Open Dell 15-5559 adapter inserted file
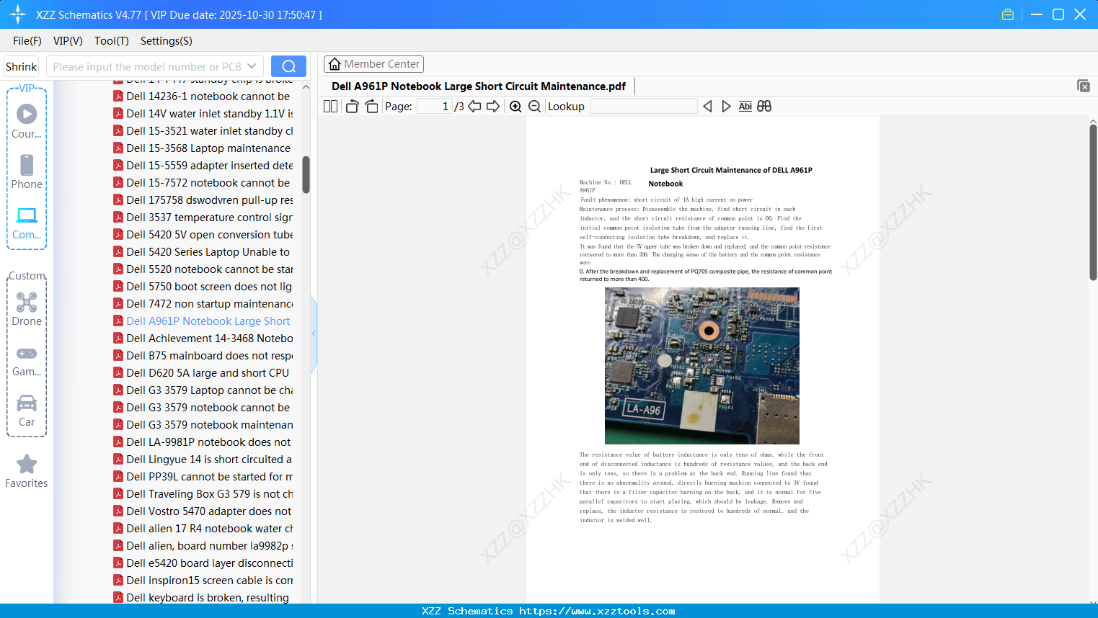1098x618 pixels. coord(203,166)
